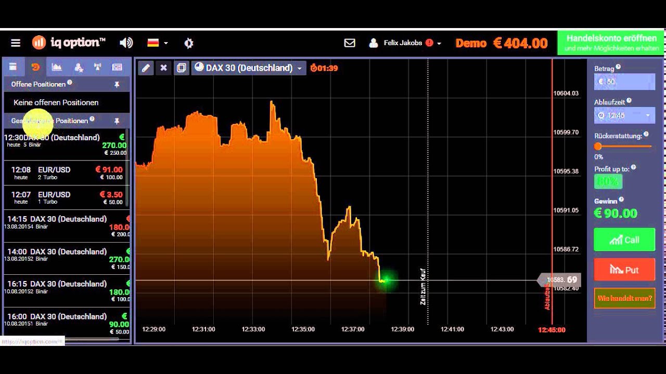Close the chart with the X icon
The width and height of the screenshot is (666, 374).
pyautogui.click(x=163, y=68)
